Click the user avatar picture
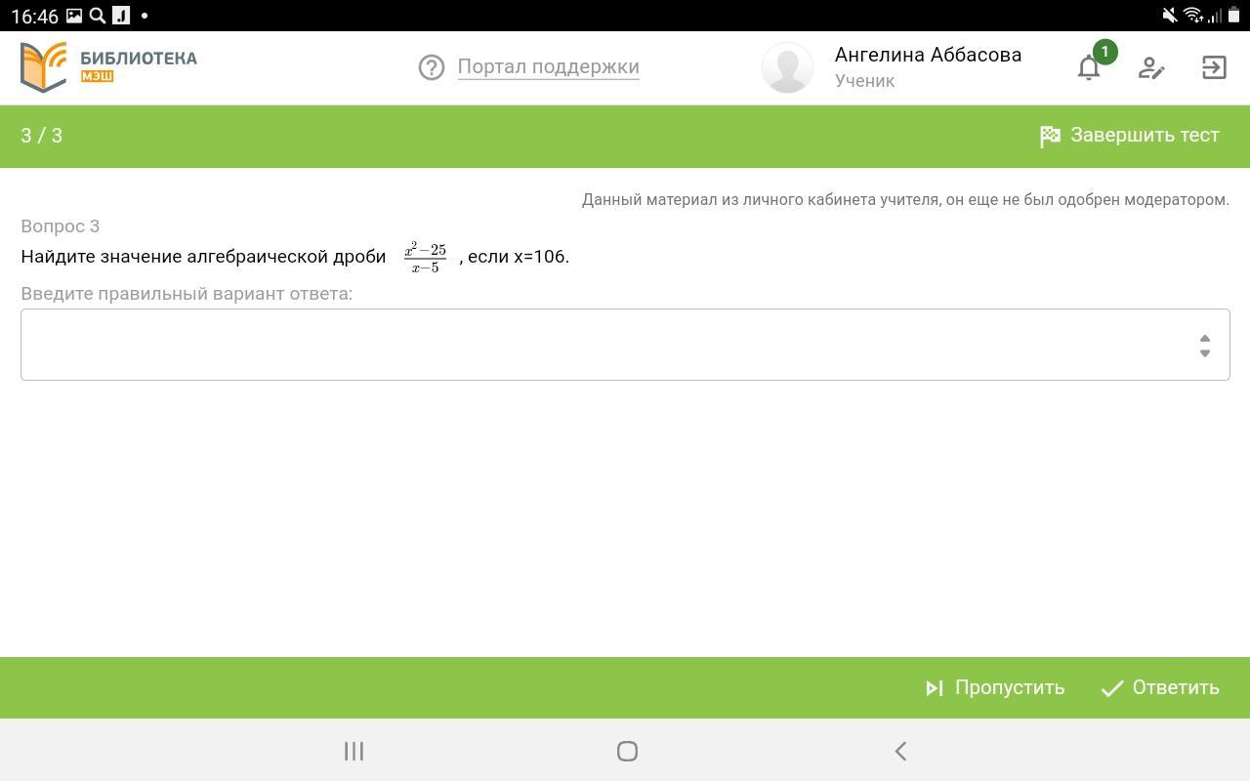Screen dimensions: 1250x781 tap(787, 67)
